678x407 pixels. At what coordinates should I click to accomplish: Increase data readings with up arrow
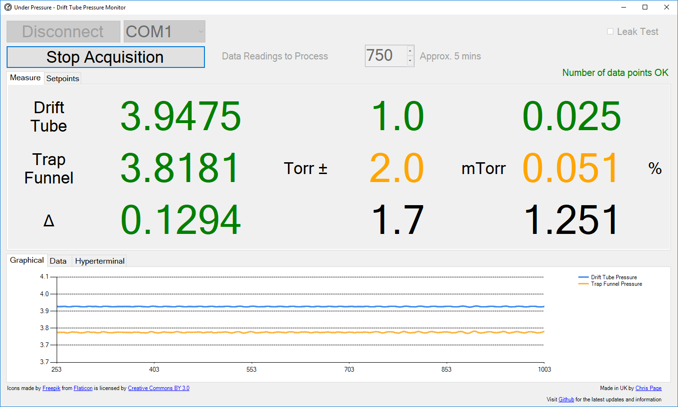point(410,50)
